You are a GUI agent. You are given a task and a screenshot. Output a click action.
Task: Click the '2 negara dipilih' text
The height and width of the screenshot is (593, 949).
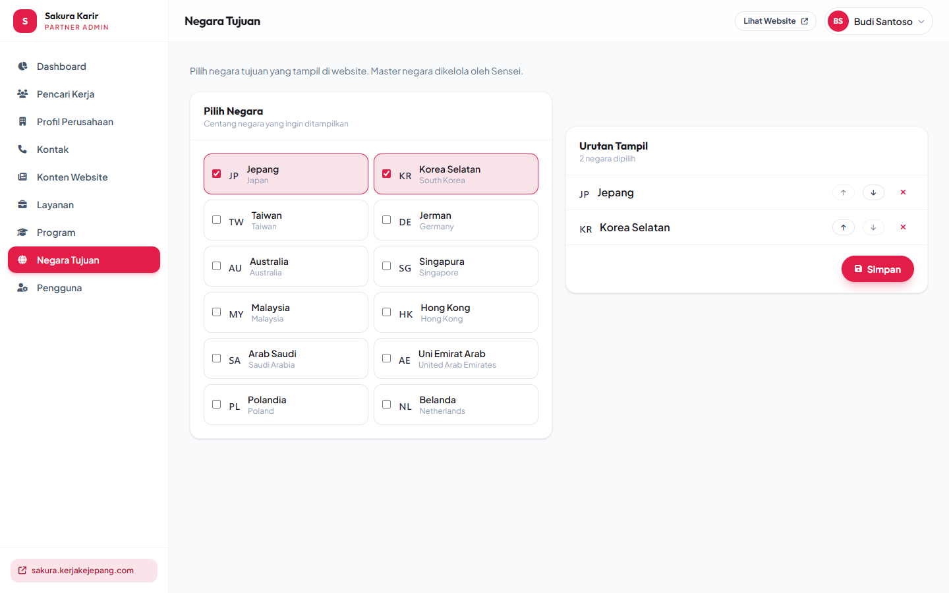[x=607, y=159]
